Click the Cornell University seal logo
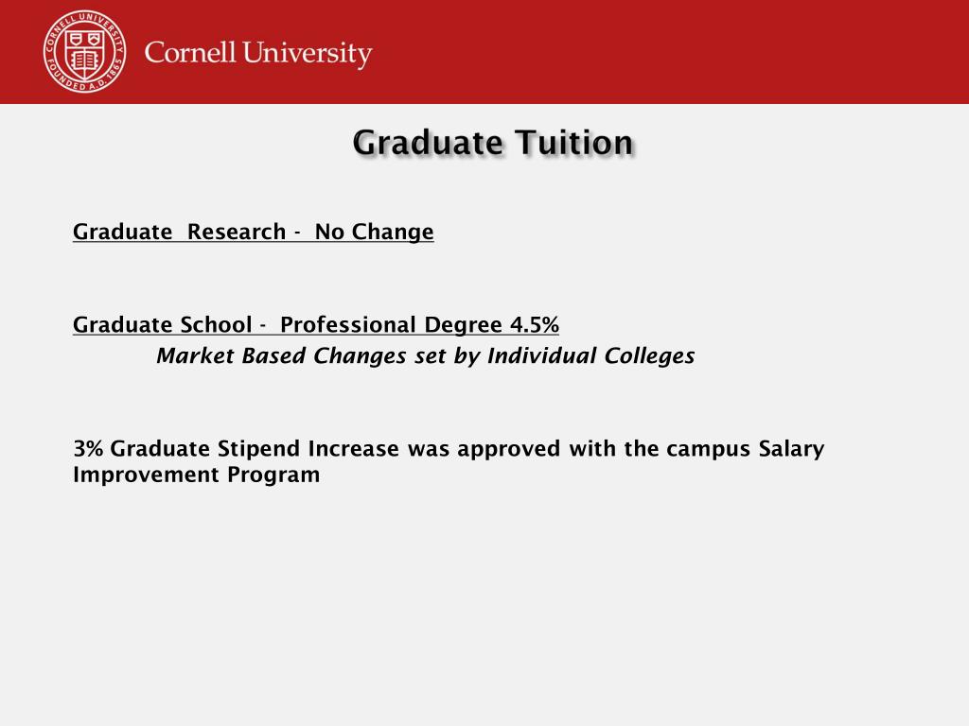The width and height of the screenshot is (969, 726). (x=84, y=52)
